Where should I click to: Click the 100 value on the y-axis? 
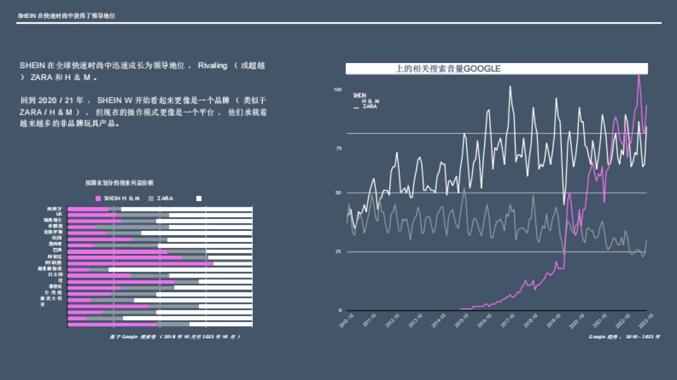(337, 90)
